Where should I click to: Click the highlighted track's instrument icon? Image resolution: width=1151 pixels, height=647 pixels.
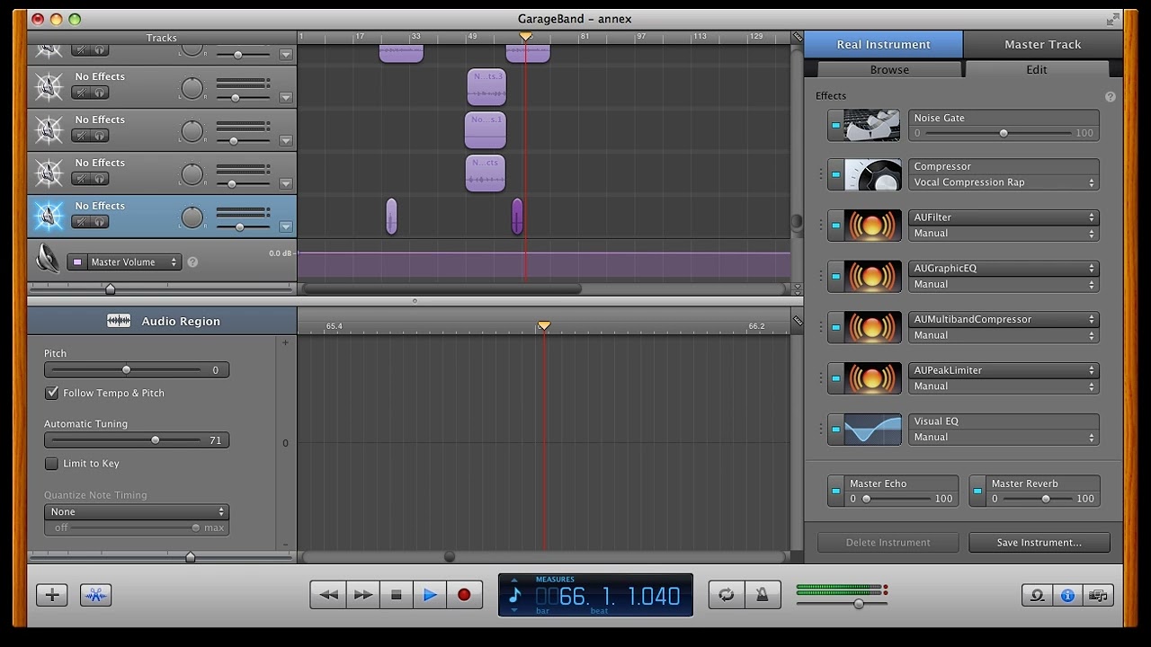pos(49,216)
